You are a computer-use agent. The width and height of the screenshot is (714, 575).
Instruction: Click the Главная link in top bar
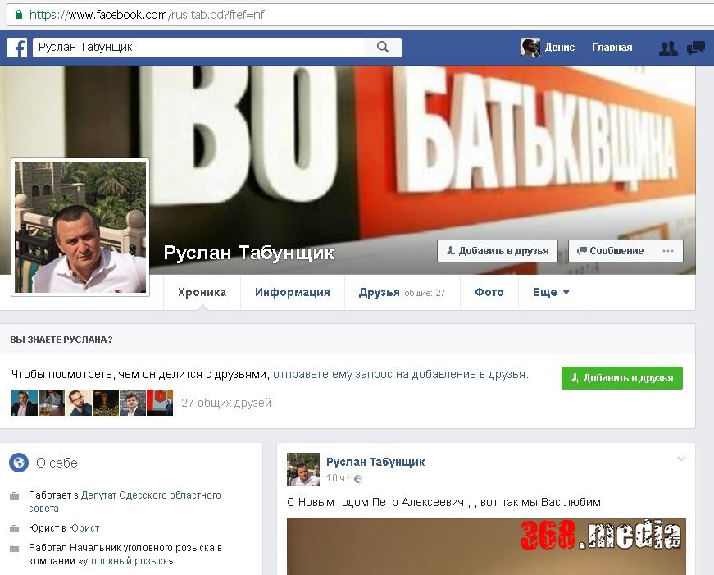point(612,48)
